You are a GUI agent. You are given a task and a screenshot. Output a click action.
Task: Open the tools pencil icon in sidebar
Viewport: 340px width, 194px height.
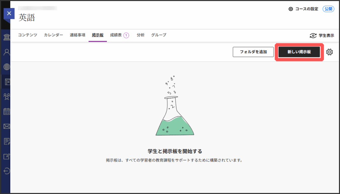6,156
